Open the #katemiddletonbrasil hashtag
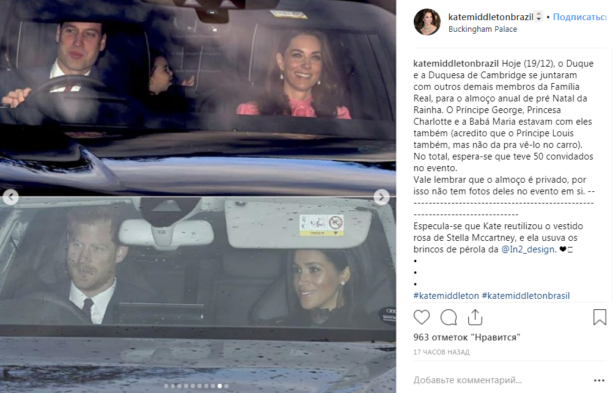Image resolution: width=613 pixels, height=393 pixels. pos(526,296)
